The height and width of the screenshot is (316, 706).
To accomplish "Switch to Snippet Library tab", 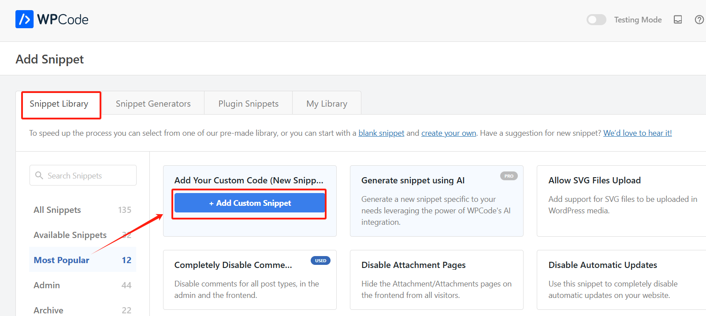I will point(59,104).
